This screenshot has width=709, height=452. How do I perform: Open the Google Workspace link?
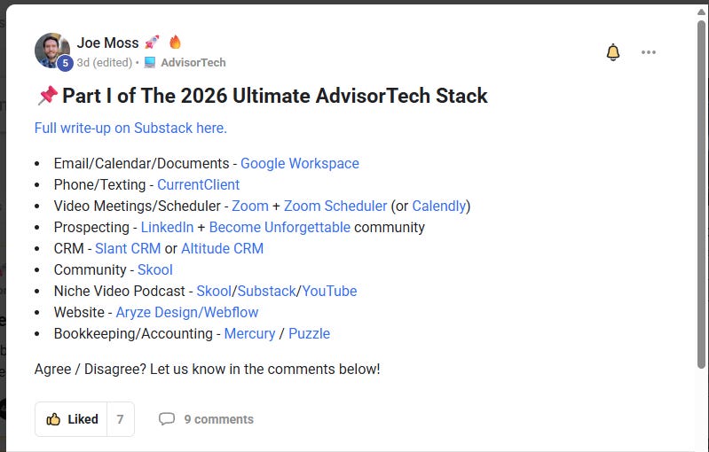pos(300,163)
